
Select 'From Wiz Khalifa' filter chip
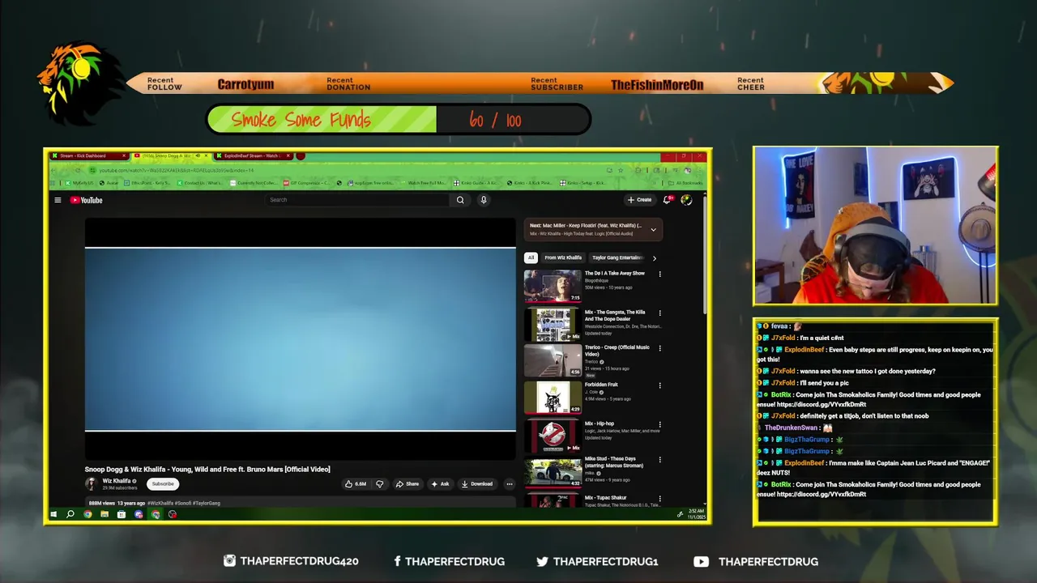(x=563, y=257)
